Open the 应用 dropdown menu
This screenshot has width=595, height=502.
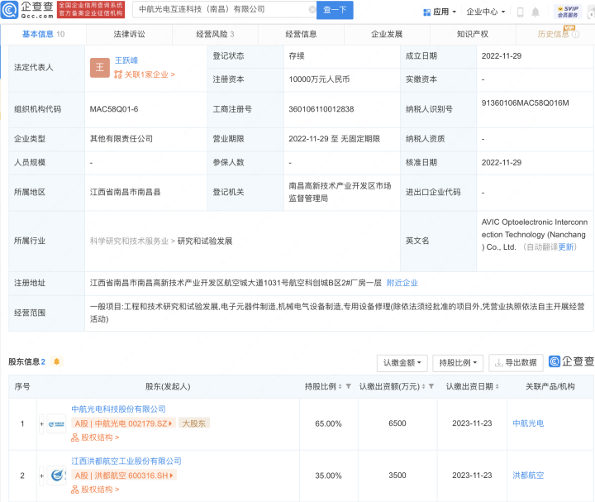[x=440, y=12]
